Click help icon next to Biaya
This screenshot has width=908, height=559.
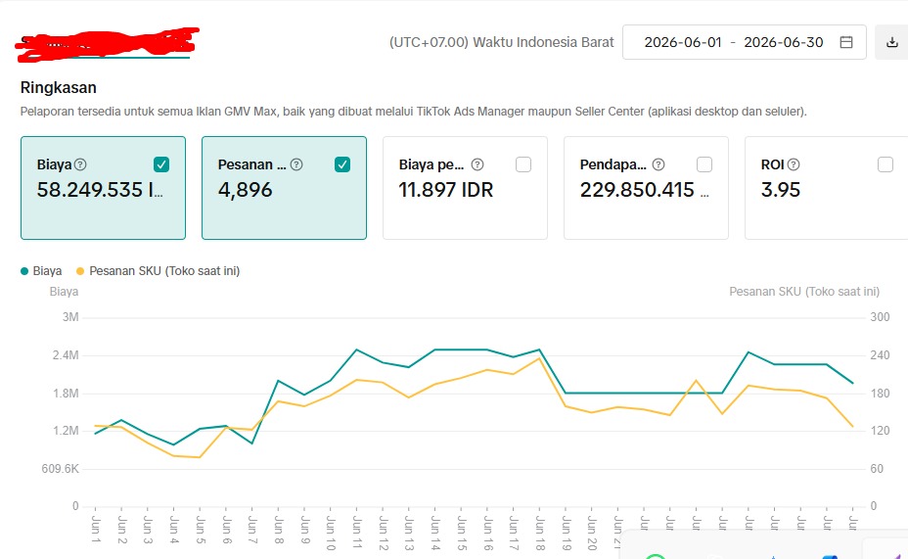(x=80, y=164)
